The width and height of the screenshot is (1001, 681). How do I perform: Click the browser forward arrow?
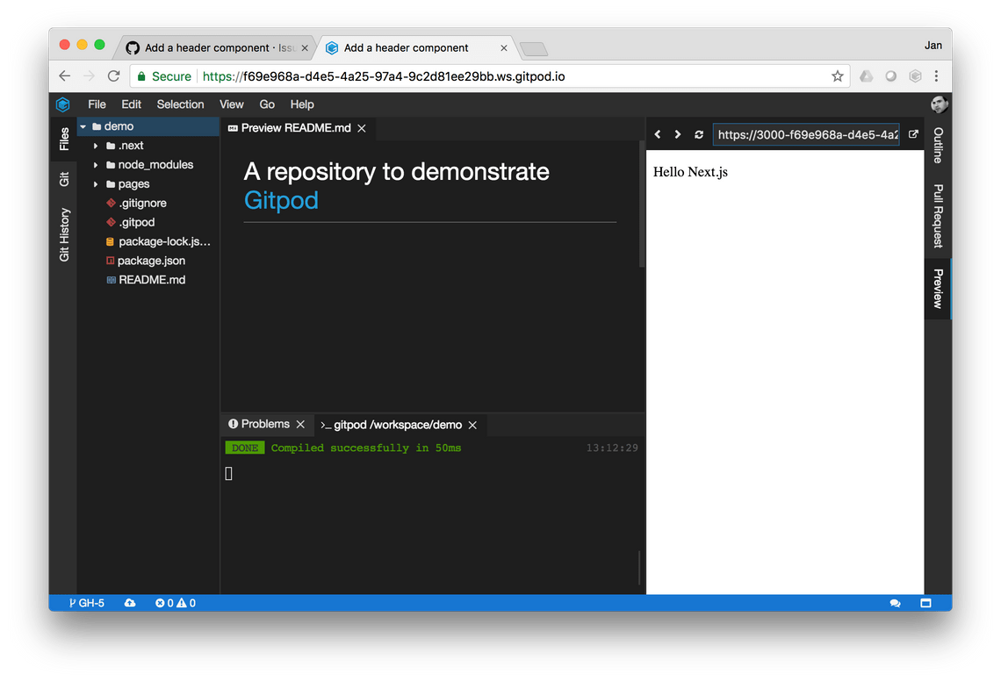click(89, 76)
